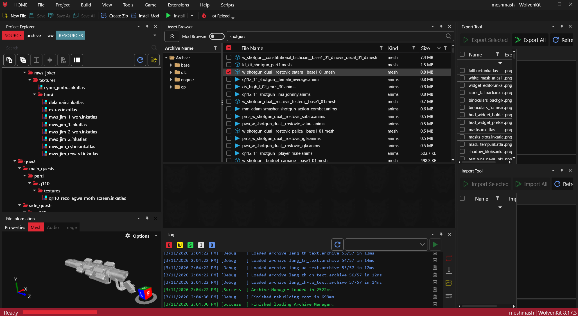Open the Tools menu
The width and height of the screenshot is (578, 316).
pyautogui.click(x=128, y=5)
